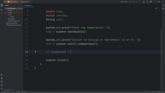The width and height of the screenshot is (165, 93).
Task: Expand the .idea folder
Action: 7,11
